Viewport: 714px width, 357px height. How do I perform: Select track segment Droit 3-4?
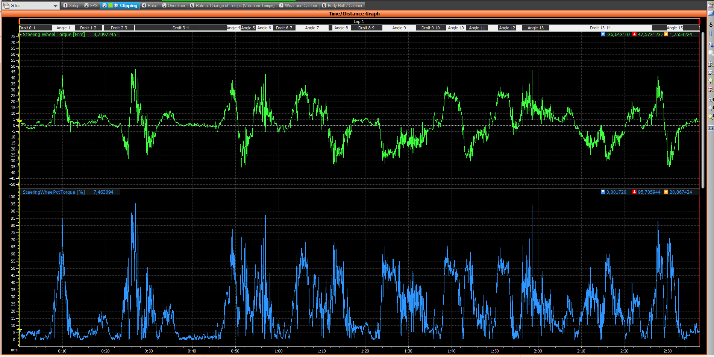pos(180,28)
